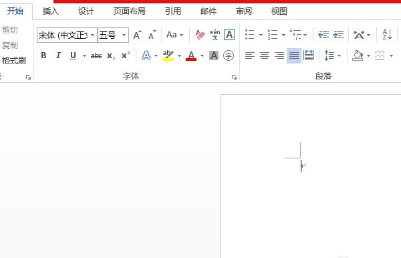Apply the Text Effects glowing A
The width and height of the screenshot is (401, 258).
coord(146,55)
